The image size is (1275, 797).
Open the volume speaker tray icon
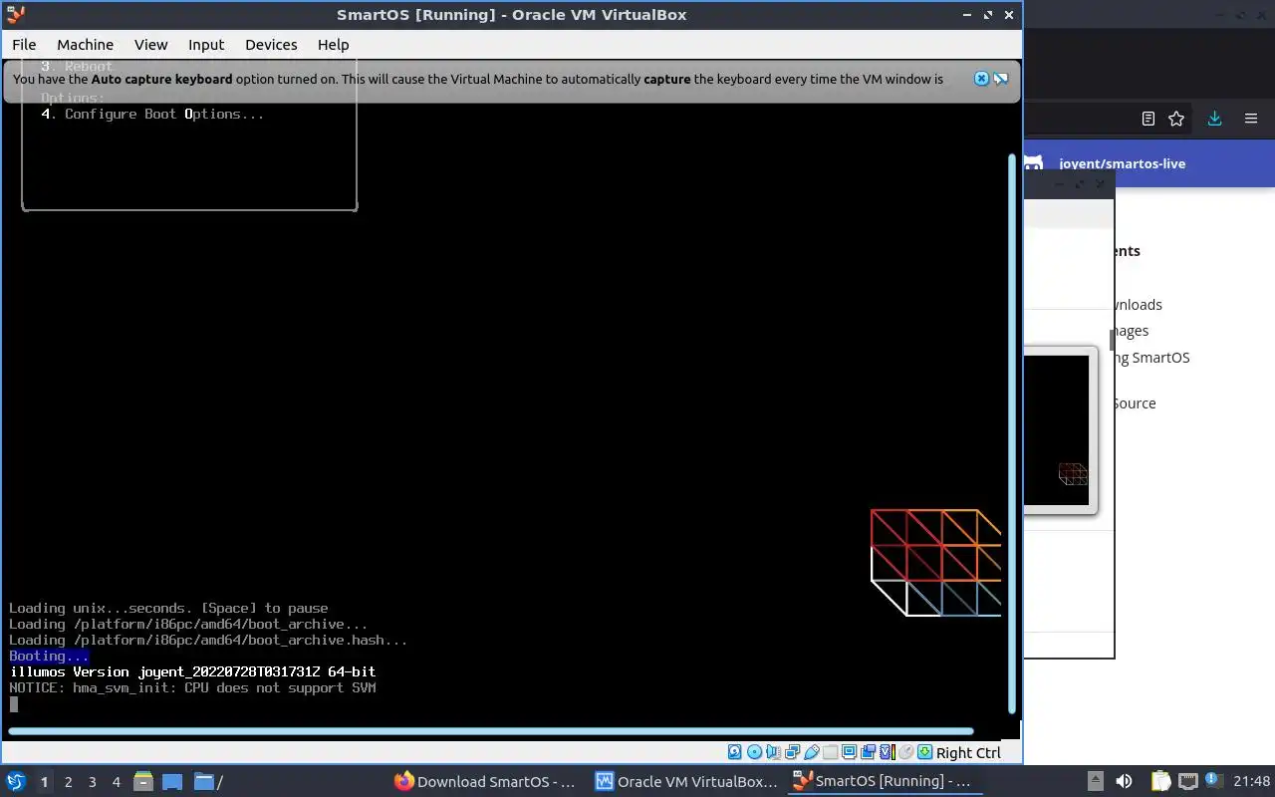pyautogui.click(x=1124, y=781)
